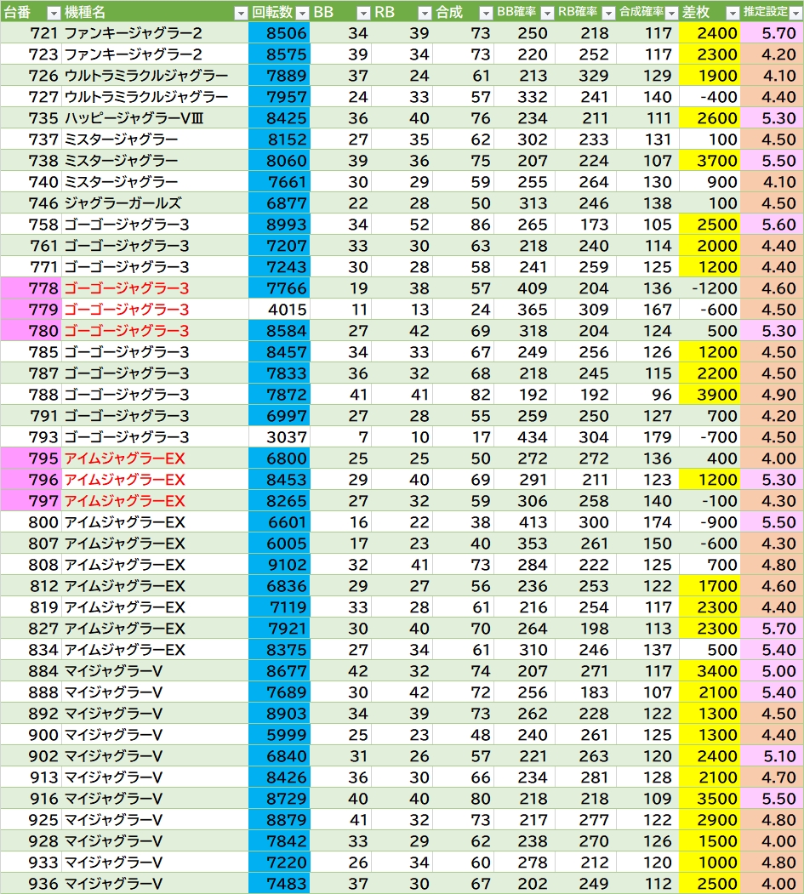Select 回転数 value 7119 in row 819

pos(279,607)
